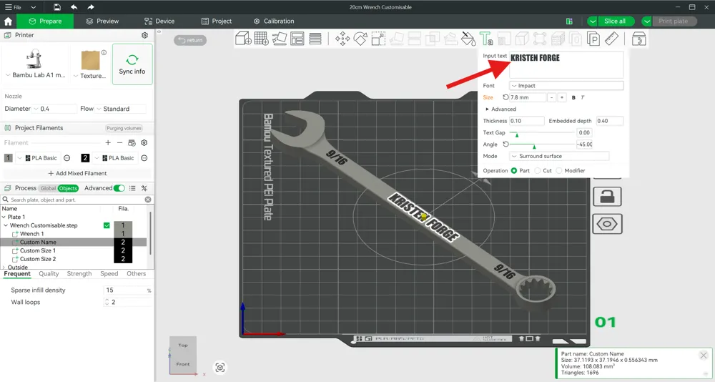Select the Part operation radio button

[514, 171]
